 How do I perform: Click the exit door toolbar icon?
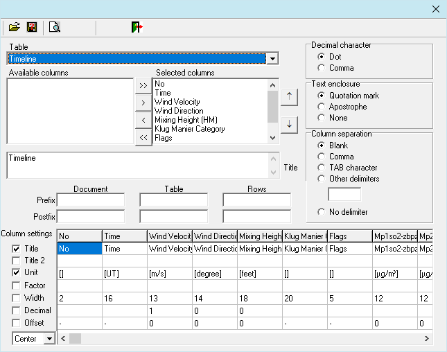137,27
